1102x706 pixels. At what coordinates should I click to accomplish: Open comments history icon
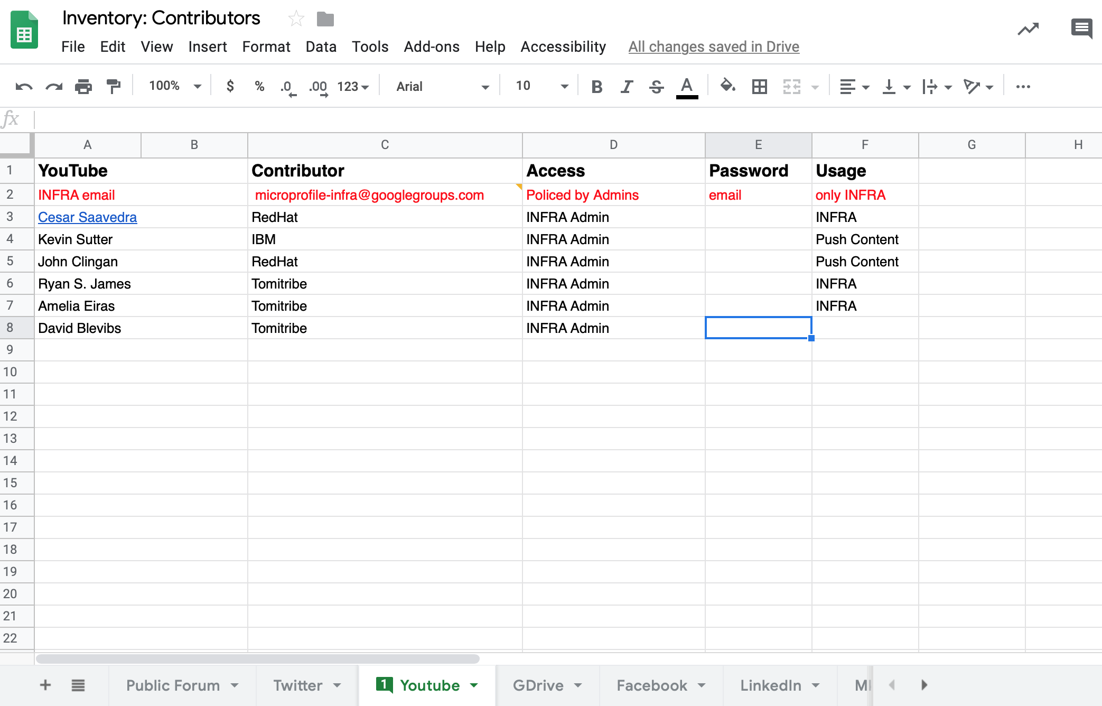pyautogui.click(x=1081, y=29)
